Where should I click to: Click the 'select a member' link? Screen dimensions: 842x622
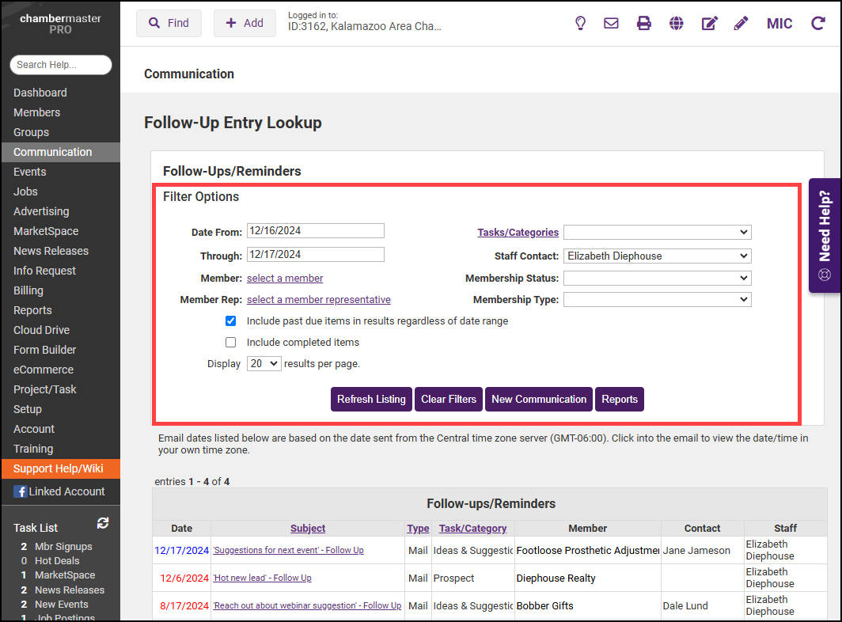point(285,278)
